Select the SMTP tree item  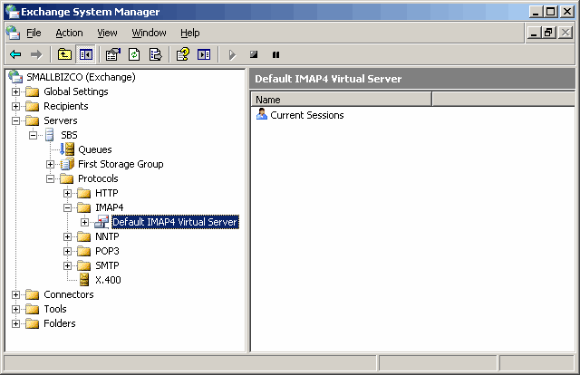tap(107, 266)
